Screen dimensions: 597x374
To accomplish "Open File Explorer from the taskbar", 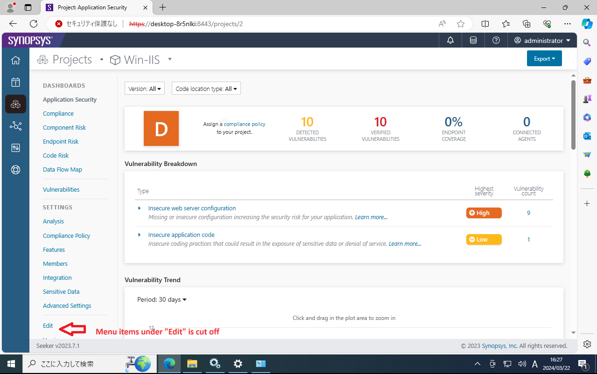I will click(192, 364).
